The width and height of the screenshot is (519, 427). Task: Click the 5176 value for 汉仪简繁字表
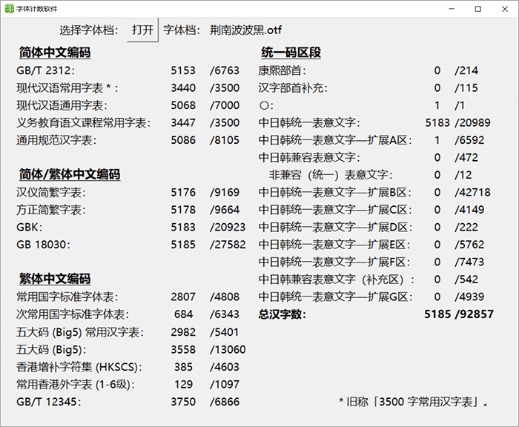click(183, 192)
